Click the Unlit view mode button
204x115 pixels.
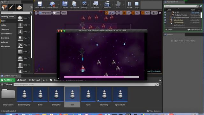click(x=56, y=13)
